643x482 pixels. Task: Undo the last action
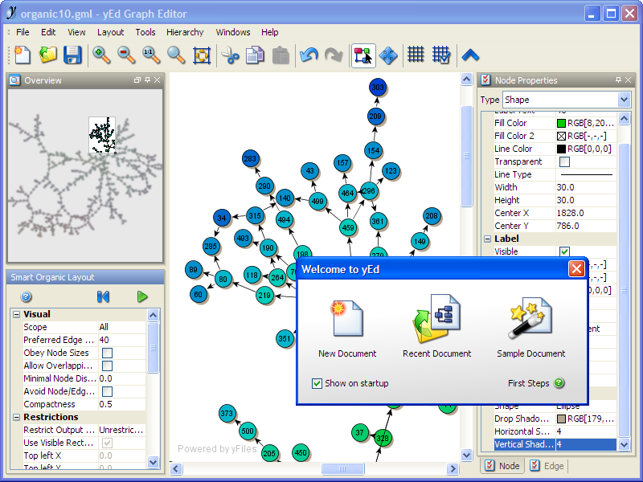[x=309, y=55]
